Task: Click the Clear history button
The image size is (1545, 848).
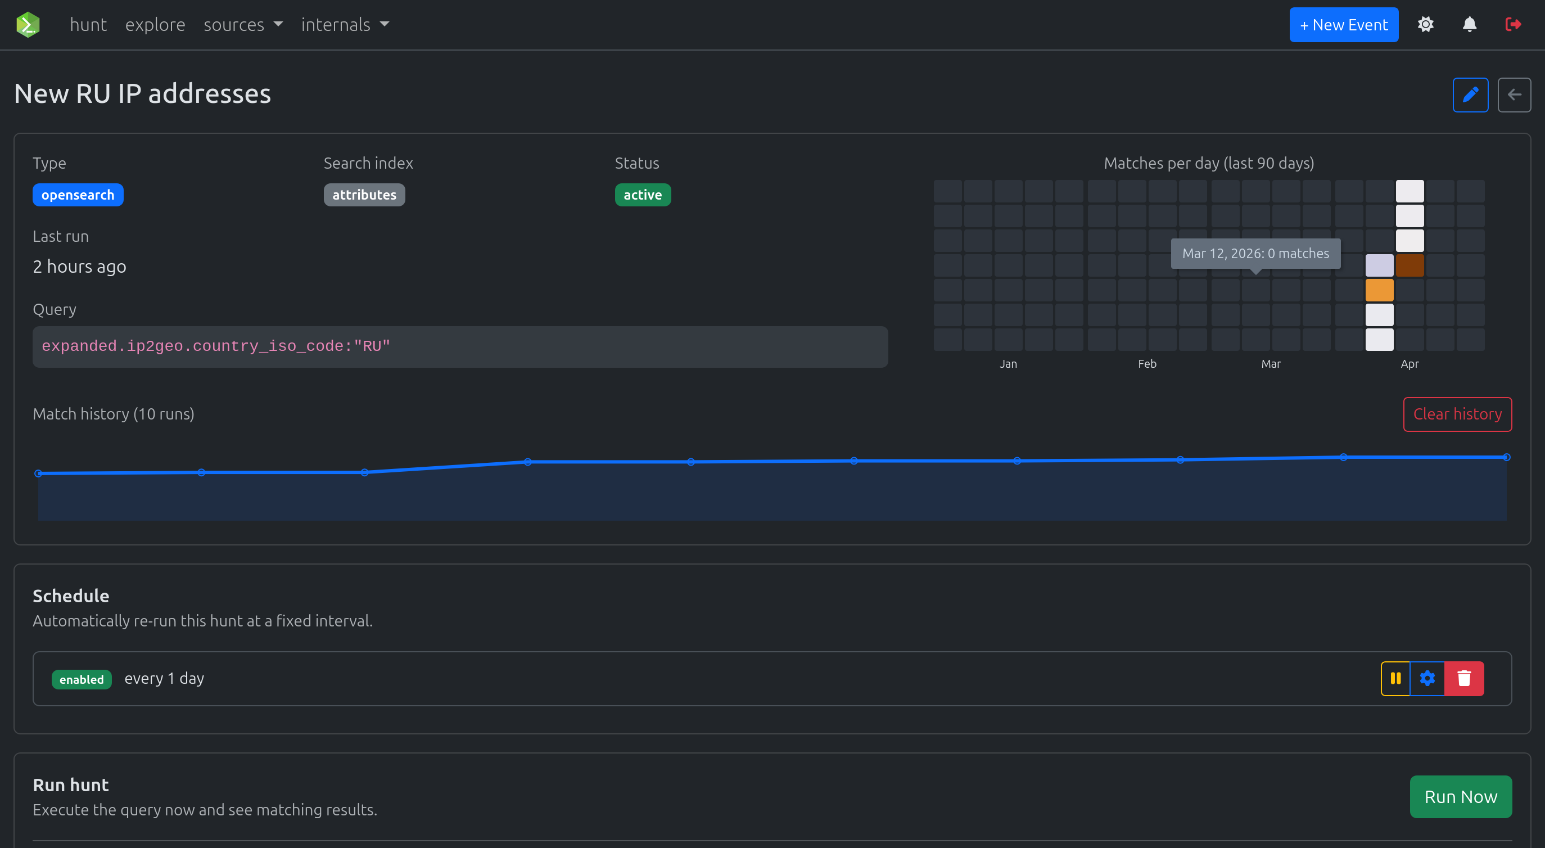Action: pyautogui.click(x=1457, y=414)
